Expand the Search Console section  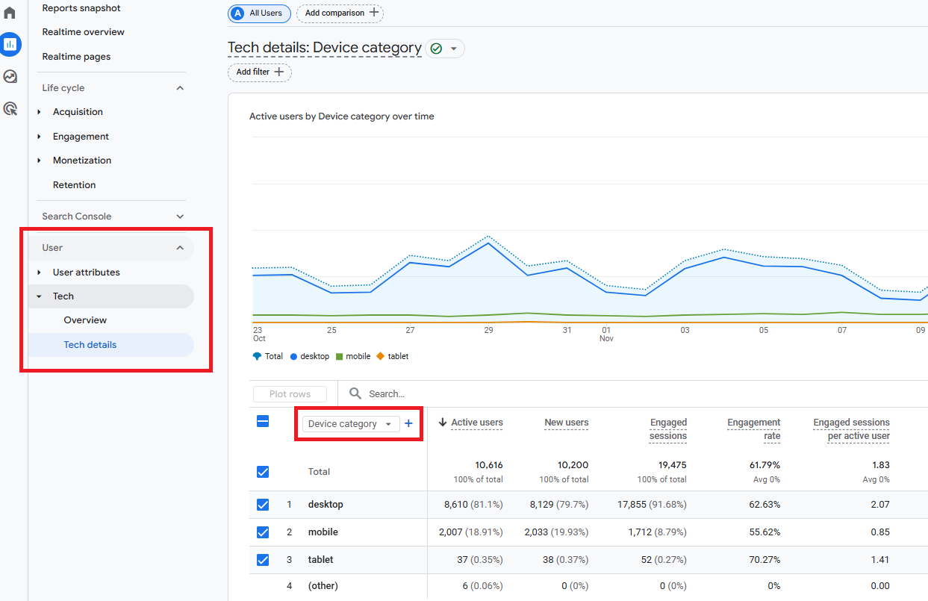[180, 217]
